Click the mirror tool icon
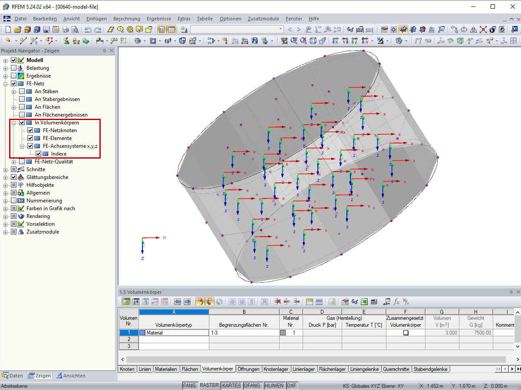The height and width of the screenshot is (390, 521). coord(473,29)
